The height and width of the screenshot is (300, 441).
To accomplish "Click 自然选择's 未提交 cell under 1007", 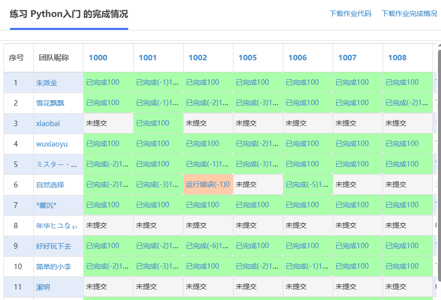I will (358, 184).
